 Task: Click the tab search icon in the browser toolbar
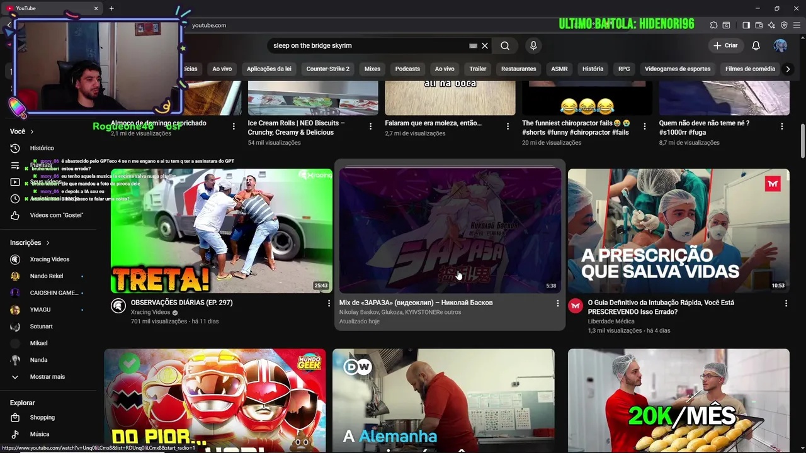click(726, 25)
